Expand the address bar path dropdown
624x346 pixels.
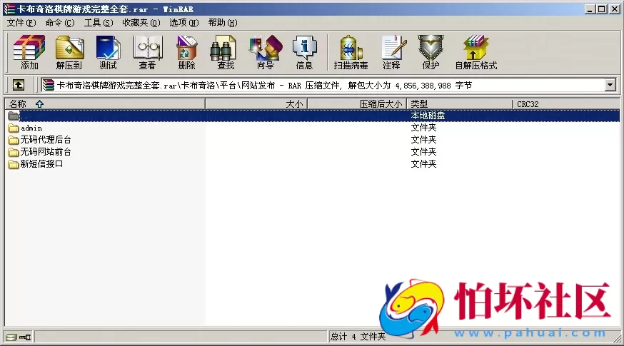pos(610,85)
